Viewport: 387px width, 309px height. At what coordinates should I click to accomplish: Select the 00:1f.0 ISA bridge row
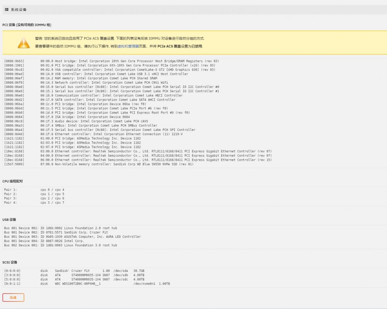(67, 117)
